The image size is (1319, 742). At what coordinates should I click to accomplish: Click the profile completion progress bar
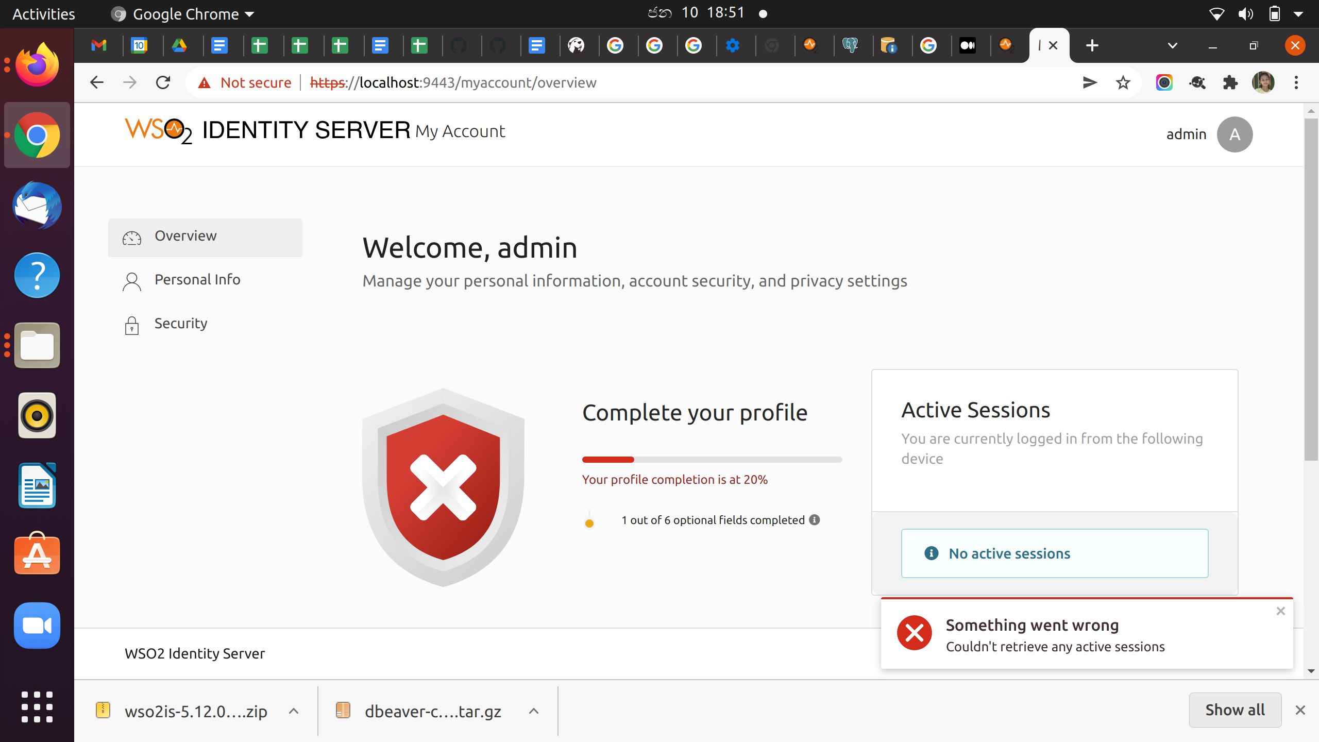pos(712,459)
